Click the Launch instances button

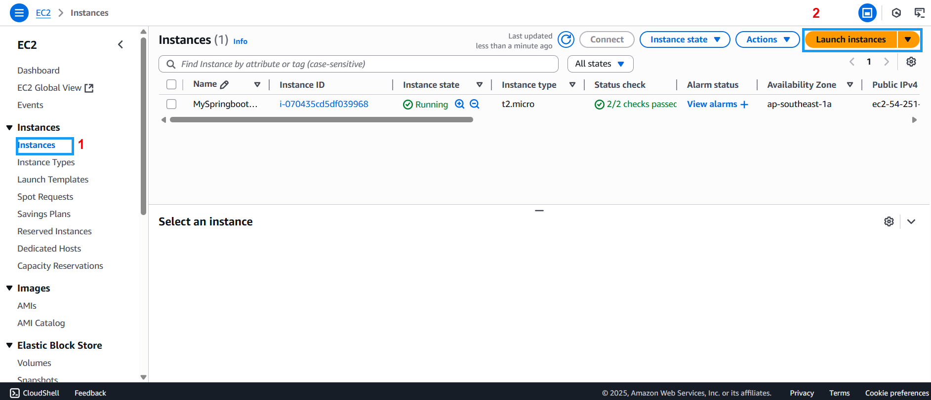click(851, 39)
